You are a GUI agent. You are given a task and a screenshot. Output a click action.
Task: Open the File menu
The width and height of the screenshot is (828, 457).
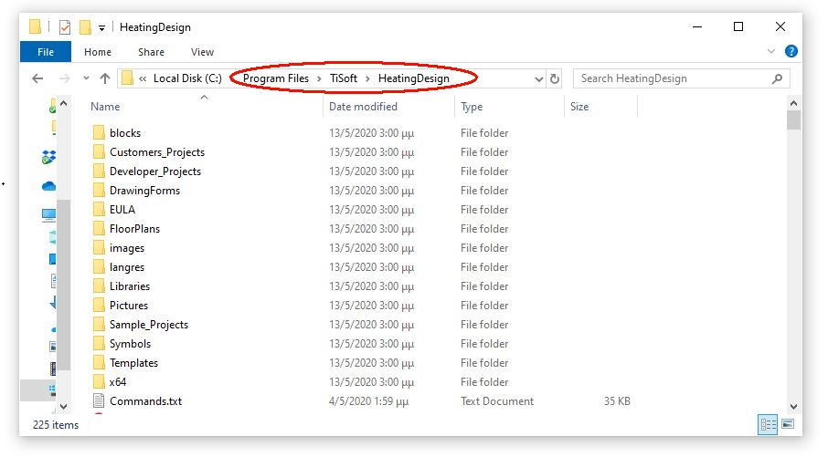click(46, 52)
